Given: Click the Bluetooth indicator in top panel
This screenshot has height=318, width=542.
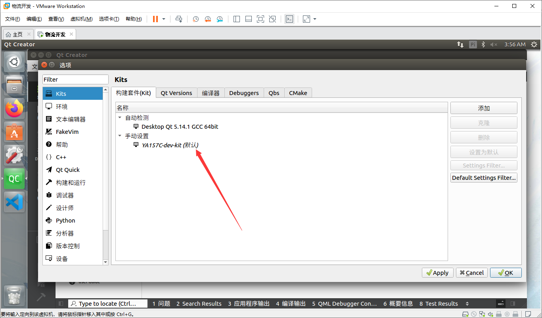Looking at the screenshot, I should coord(483,44).
